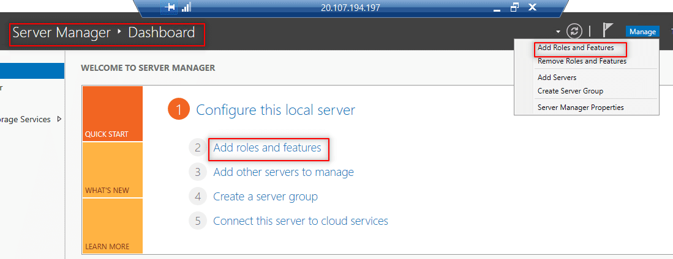This screenshot has width=673, height=259.
Task: Choose Create Server Group menu item
Action: point(570,91)
